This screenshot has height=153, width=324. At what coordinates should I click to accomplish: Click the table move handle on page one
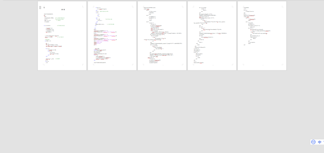coord(40,7)
